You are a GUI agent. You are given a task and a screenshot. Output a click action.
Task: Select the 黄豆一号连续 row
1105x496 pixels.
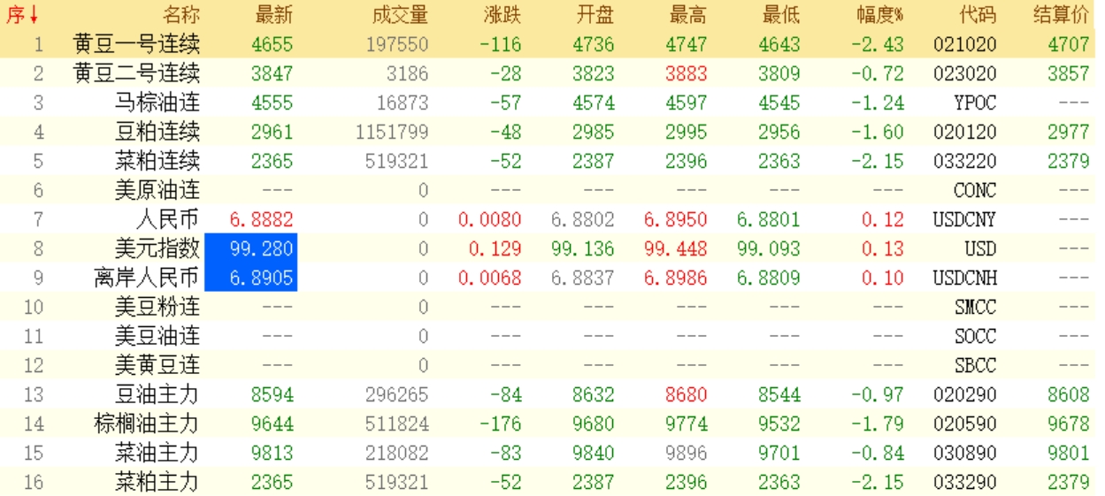click(136, 44)
